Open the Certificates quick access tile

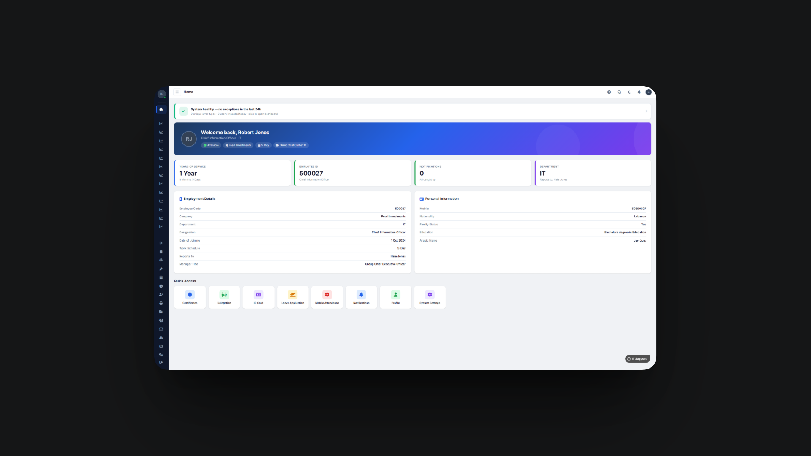coord(190,297)
